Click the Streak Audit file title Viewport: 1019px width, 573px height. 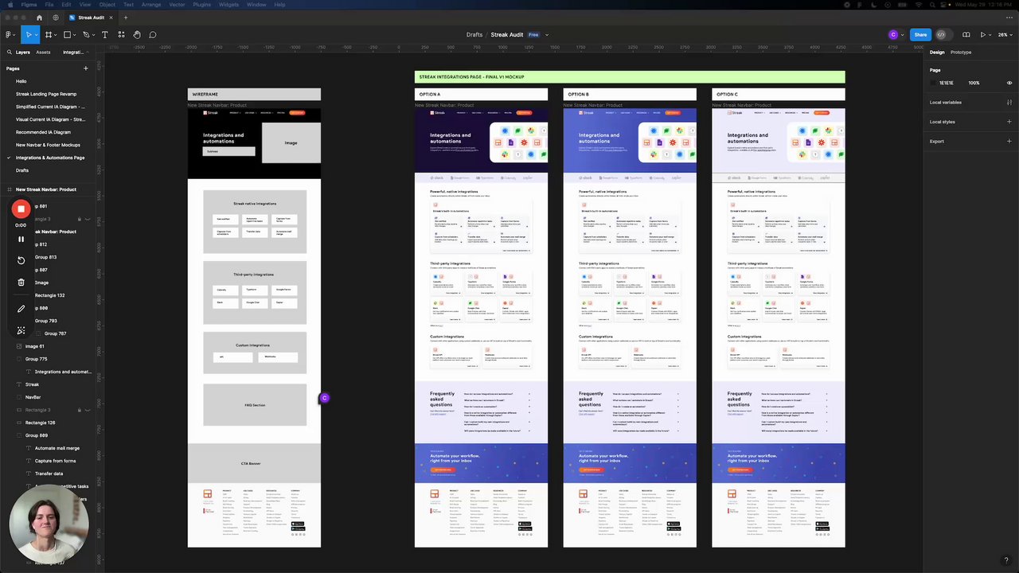point(506,35)
